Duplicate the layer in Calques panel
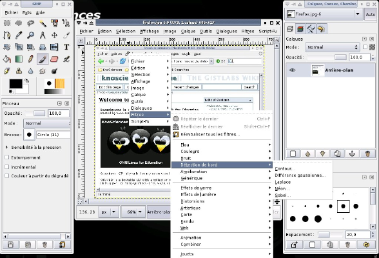 pyautogui.click(x=338, y=154)
